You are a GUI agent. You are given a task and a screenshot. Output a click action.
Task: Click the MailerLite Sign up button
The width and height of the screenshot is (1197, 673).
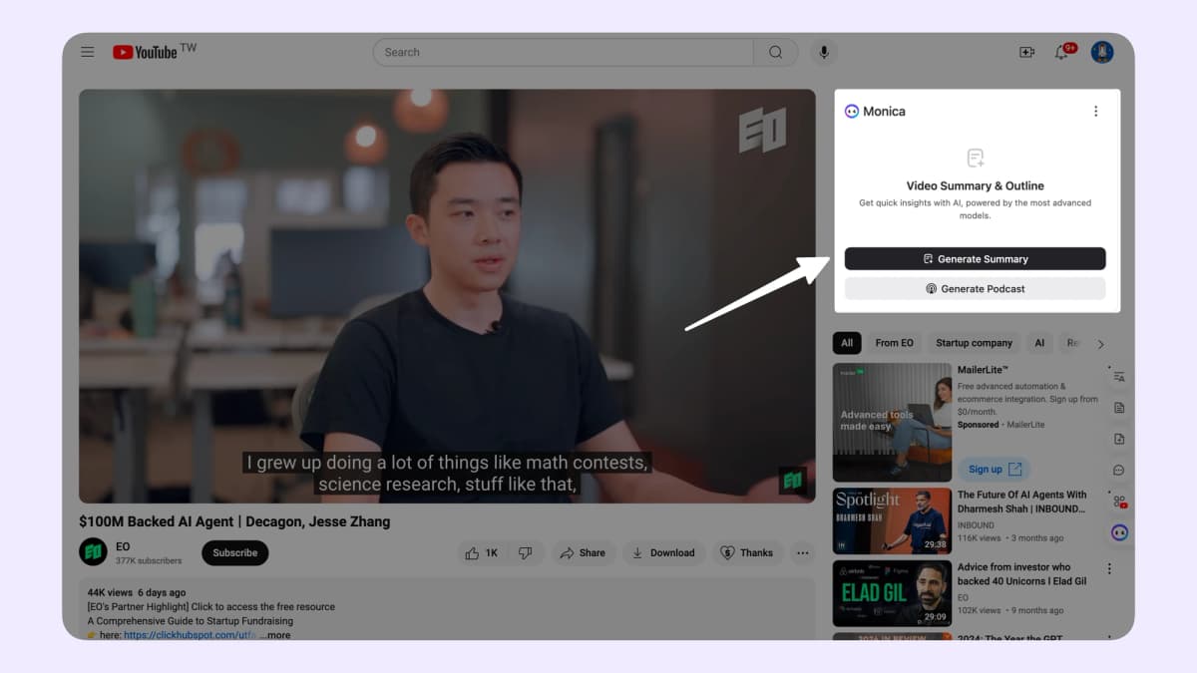993,469
